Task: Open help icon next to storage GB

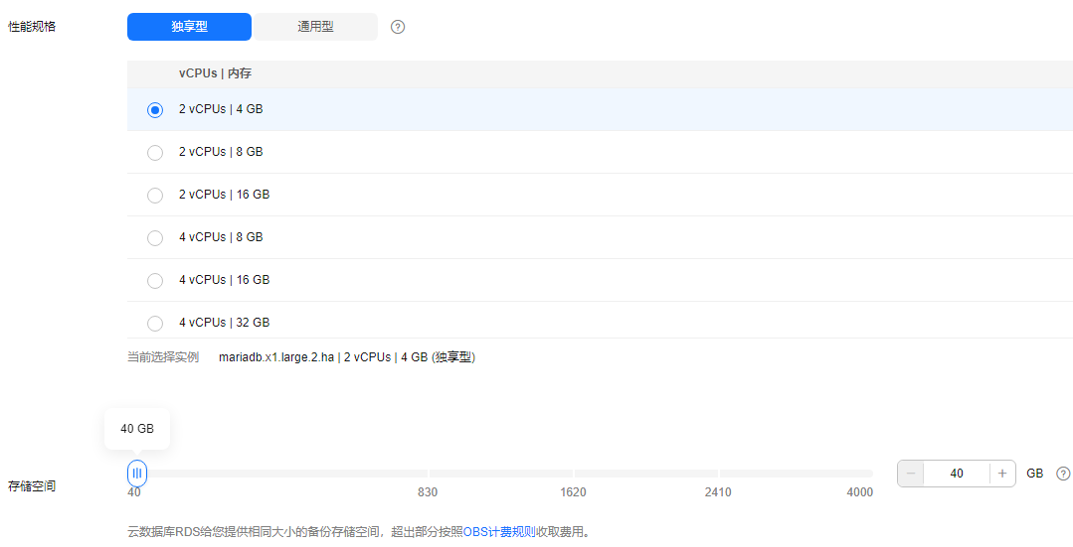Action: coord(1063,474)
